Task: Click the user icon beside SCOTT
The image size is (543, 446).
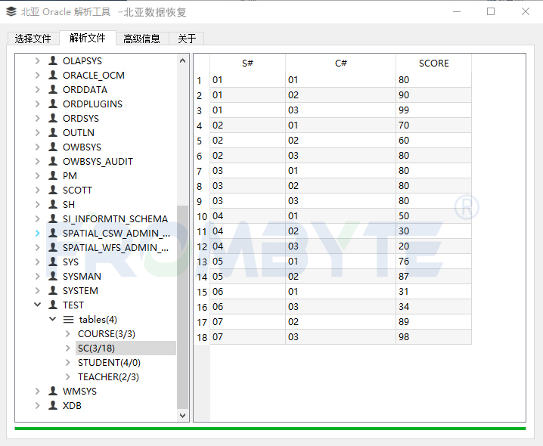Action: pyautogui.click(x=52, y=190)
